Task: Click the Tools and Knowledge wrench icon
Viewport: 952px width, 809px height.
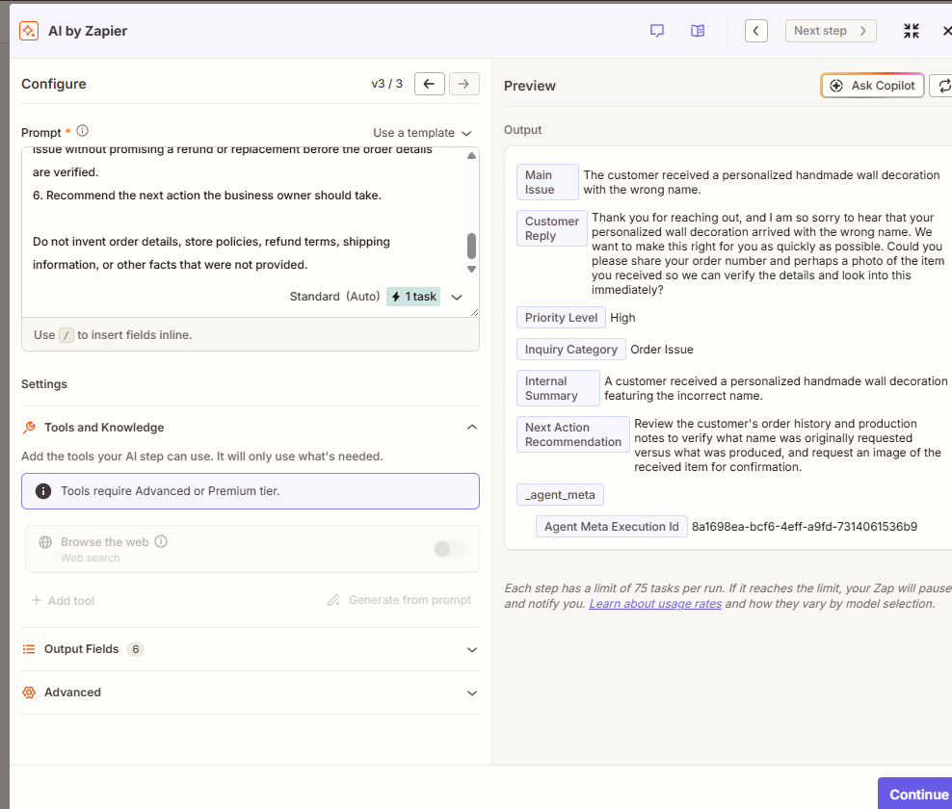Action: [29, 428]
